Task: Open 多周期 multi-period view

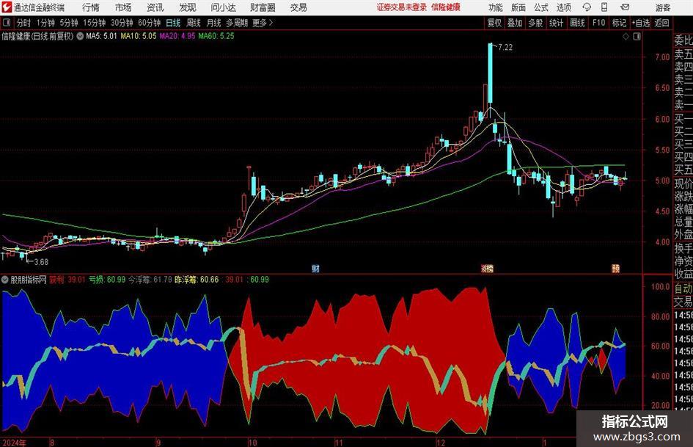Action: (x=237, y=23)
